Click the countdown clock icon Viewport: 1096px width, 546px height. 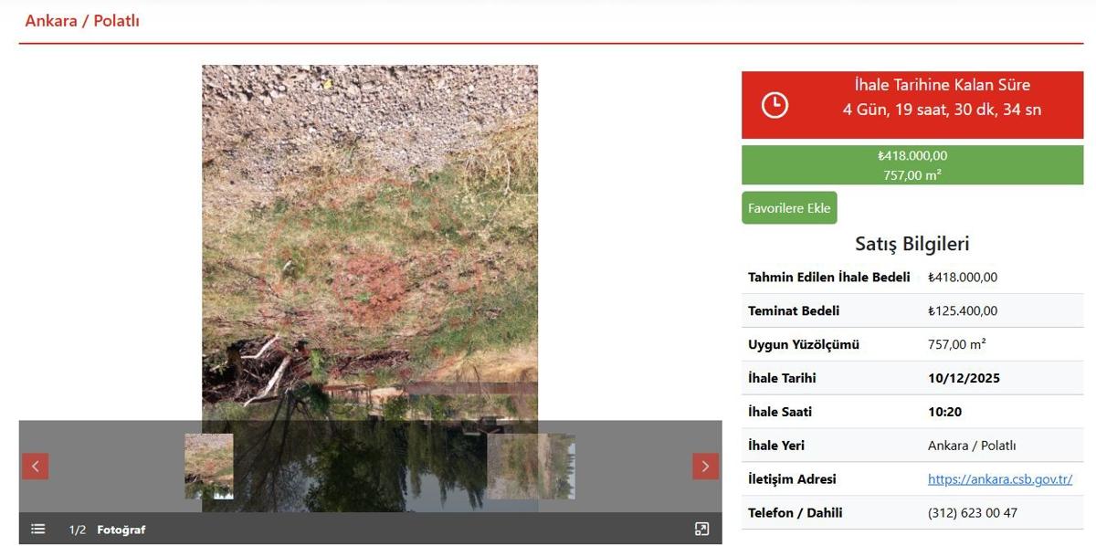tap(775, 105)
